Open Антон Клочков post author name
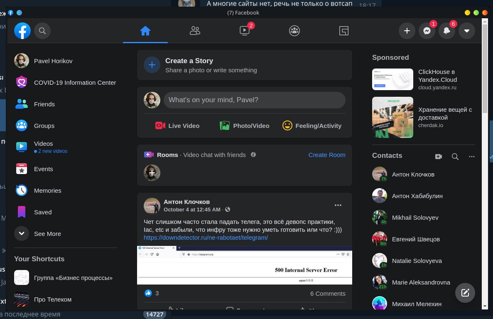The image size is (493, 319). tap(187, 202)
